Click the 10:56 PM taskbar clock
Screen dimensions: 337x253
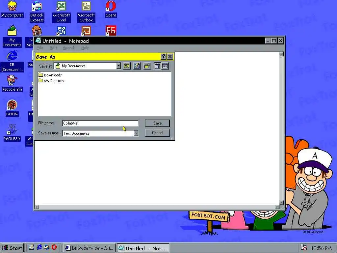tap(322, 248)
